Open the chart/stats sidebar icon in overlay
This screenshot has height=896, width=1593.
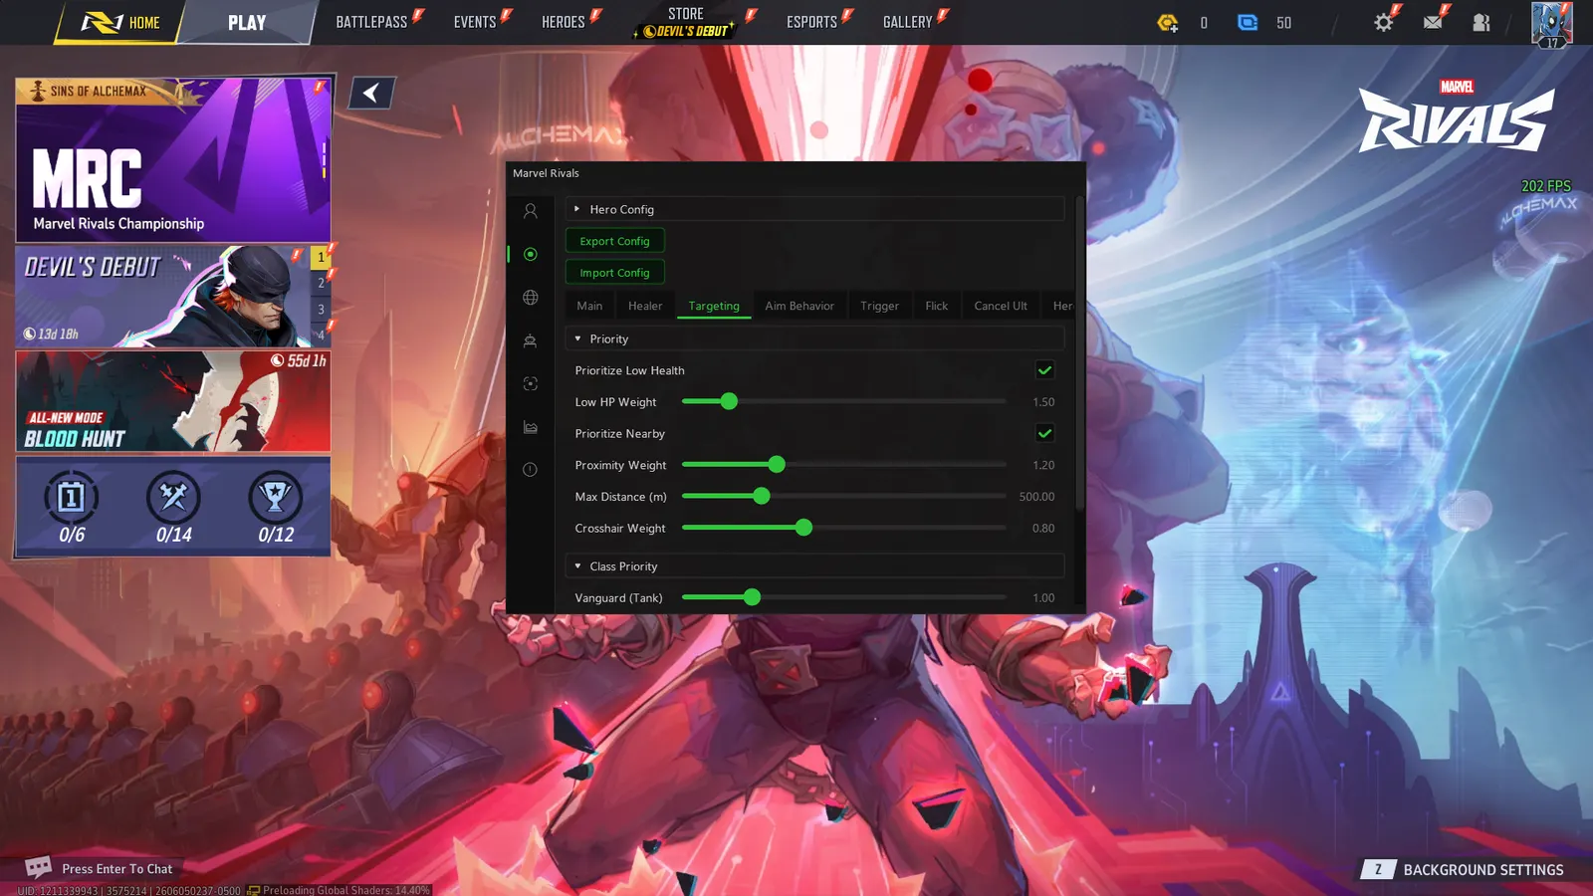tap(530, 427)
